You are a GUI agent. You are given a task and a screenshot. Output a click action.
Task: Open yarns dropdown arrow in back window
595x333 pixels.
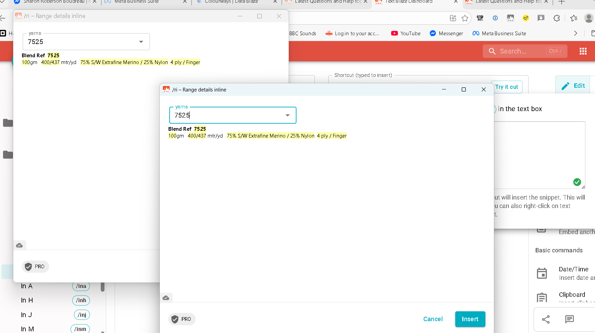[x=141, y=42]
